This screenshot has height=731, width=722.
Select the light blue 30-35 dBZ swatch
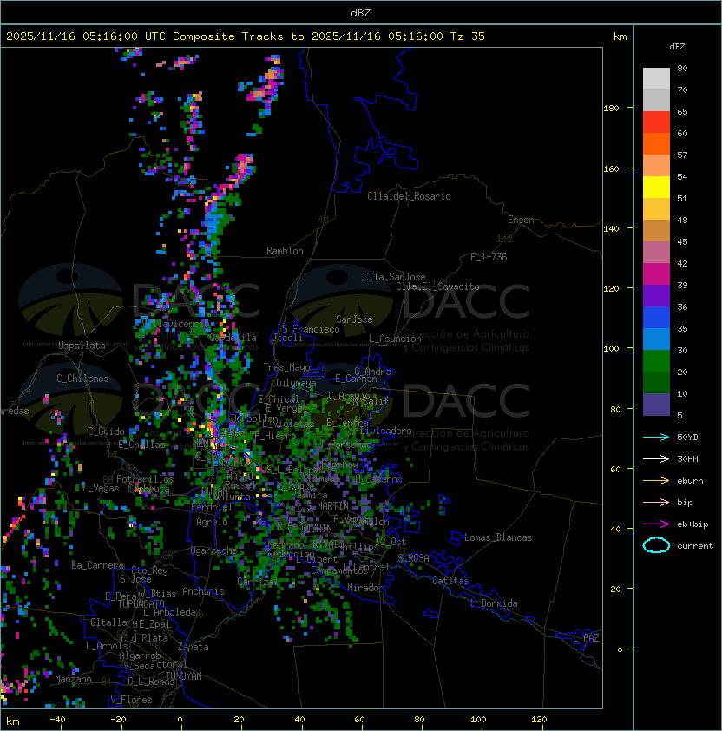(x=656, y=339)
